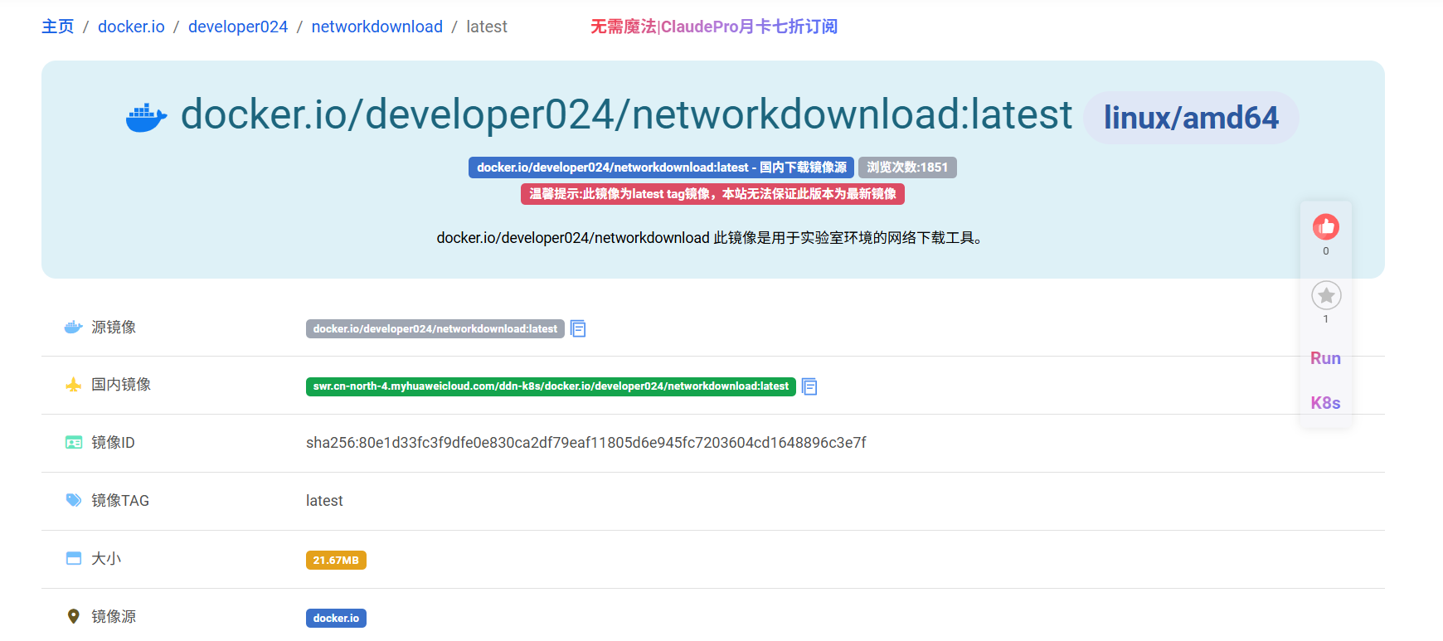1443x641 pixels.
Task: Click the K8s side panel button
Action: click(1325, 403)
